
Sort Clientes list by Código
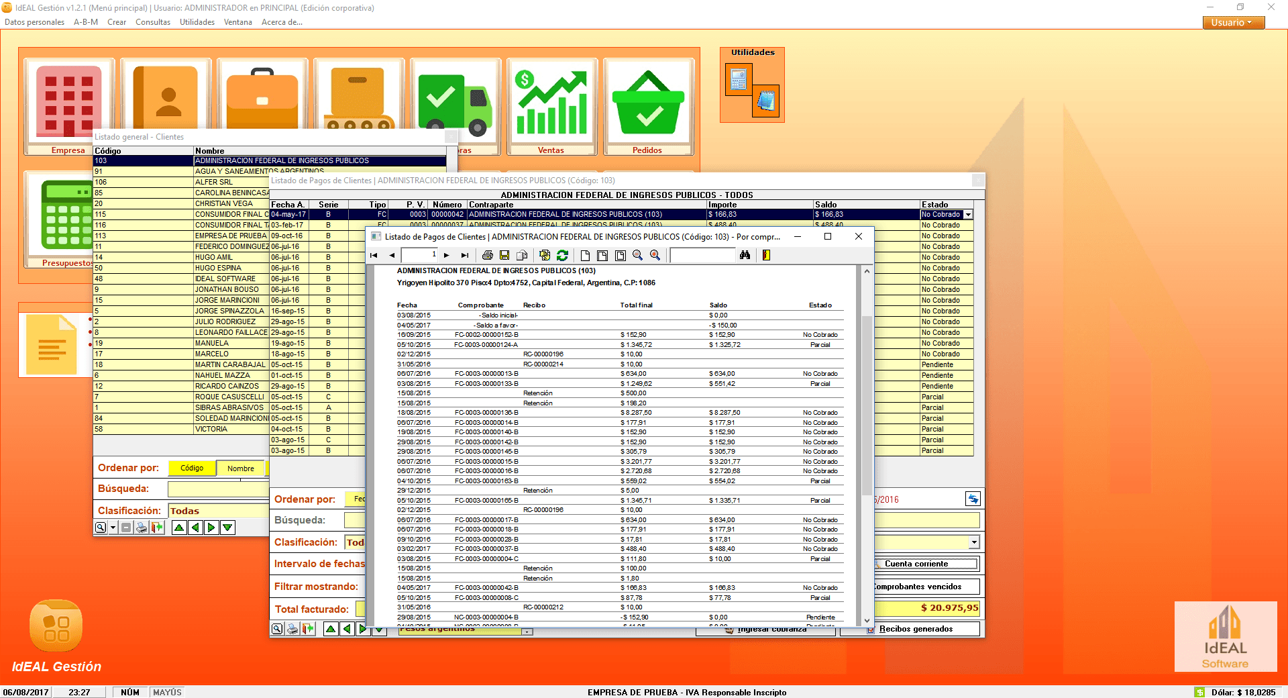pos(192,468)
